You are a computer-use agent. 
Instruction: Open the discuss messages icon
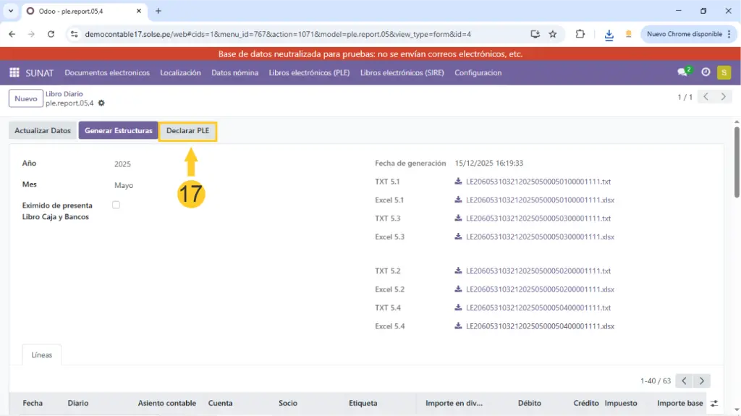pyautogui.click(x=682, y=72)
